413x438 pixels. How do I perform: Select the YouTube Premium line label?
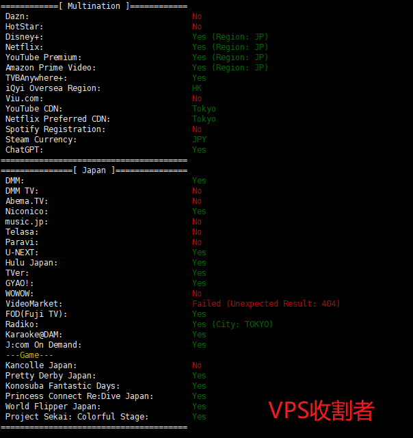[x=43, y=57]
